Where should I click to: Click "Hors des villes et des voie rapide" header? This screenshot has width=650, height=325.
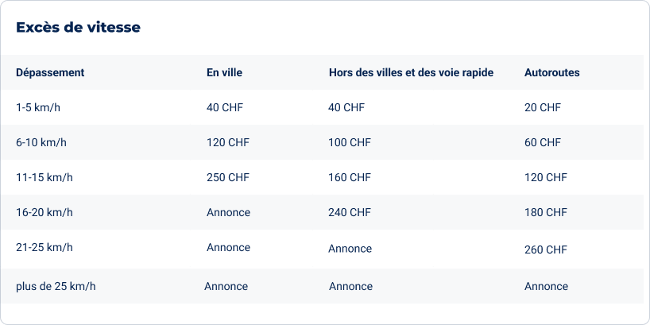pos(412,72)
